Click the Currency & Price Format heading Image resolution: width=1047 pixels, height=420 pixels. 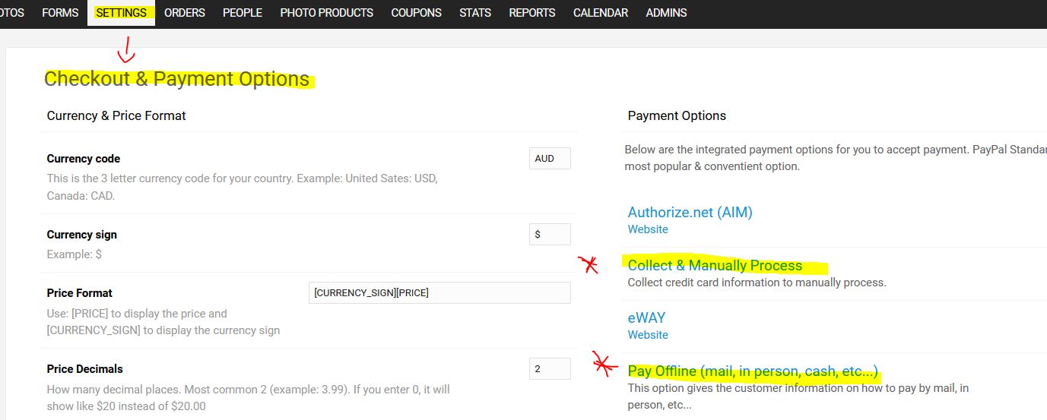[116, 115]
